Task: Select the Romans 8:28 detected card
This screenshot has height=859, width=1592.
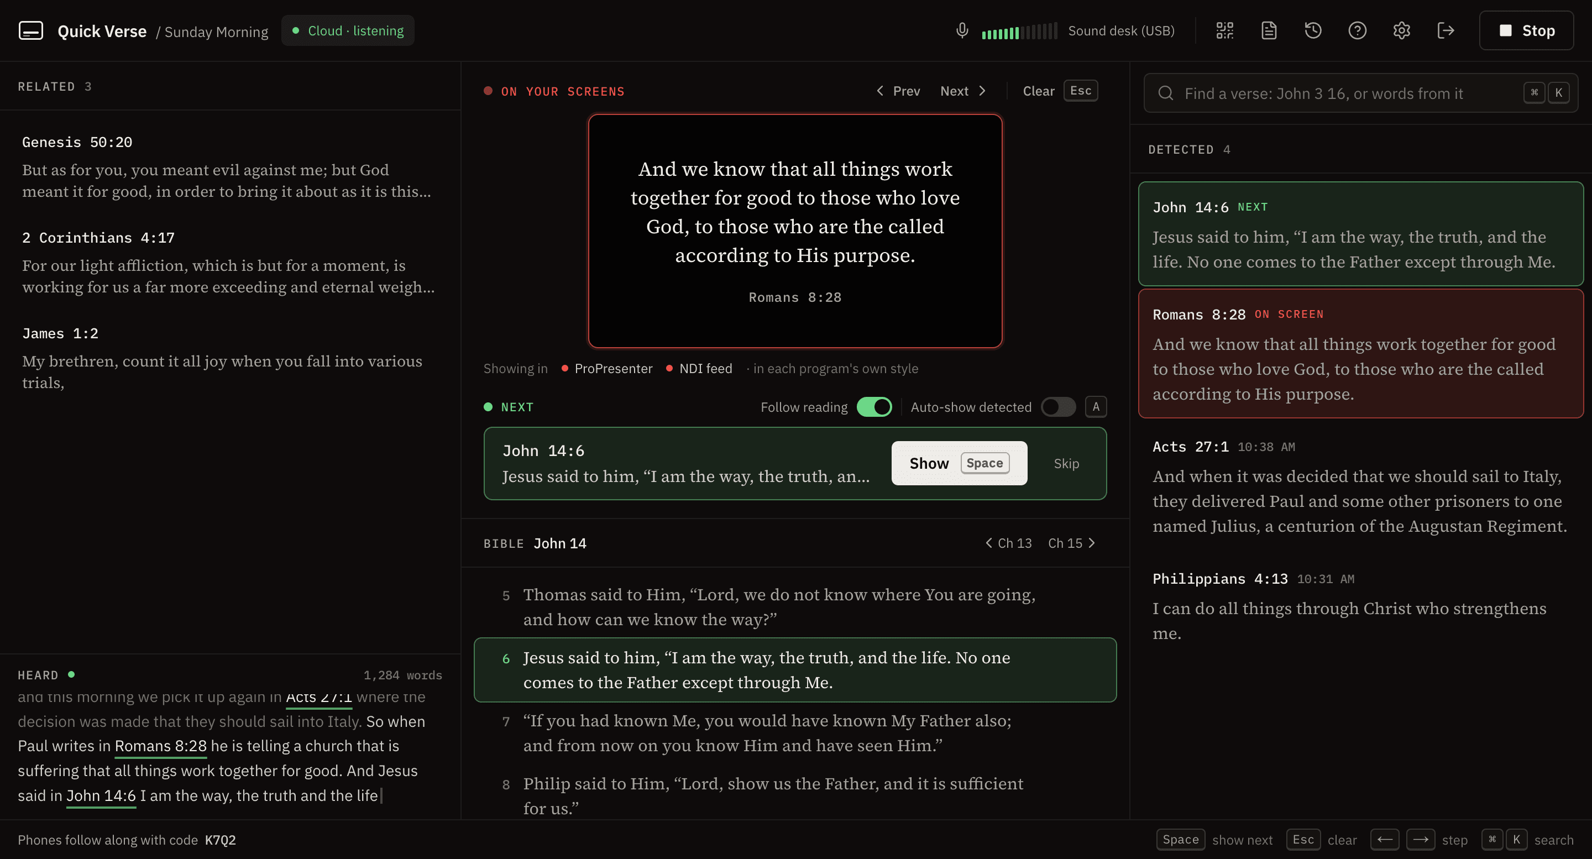Action: click(1360, 353)
